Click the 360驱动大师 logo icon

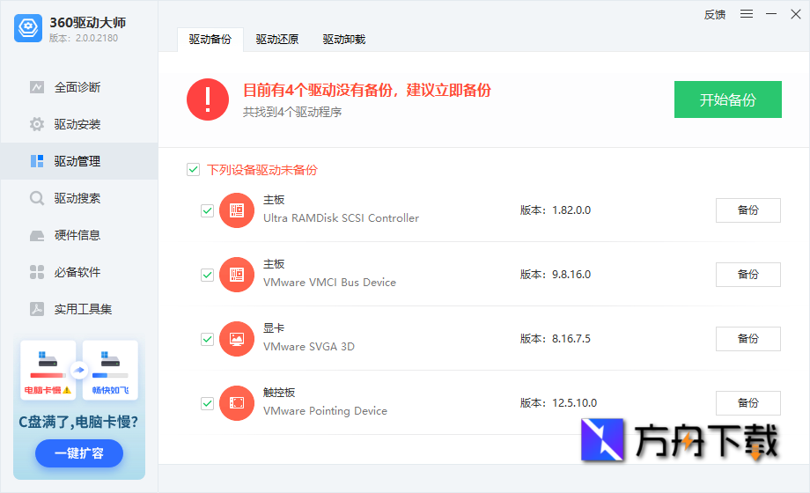point(28,28)
